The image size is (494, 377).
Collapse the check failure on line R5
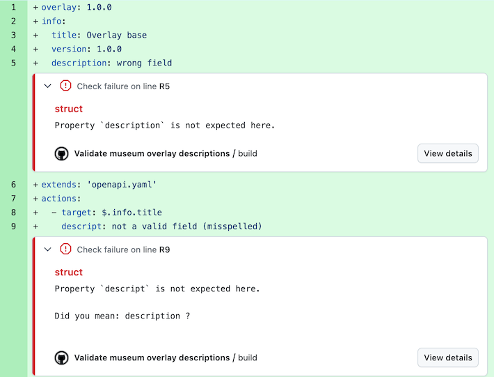pyautogui.click(x=47, y=86)
